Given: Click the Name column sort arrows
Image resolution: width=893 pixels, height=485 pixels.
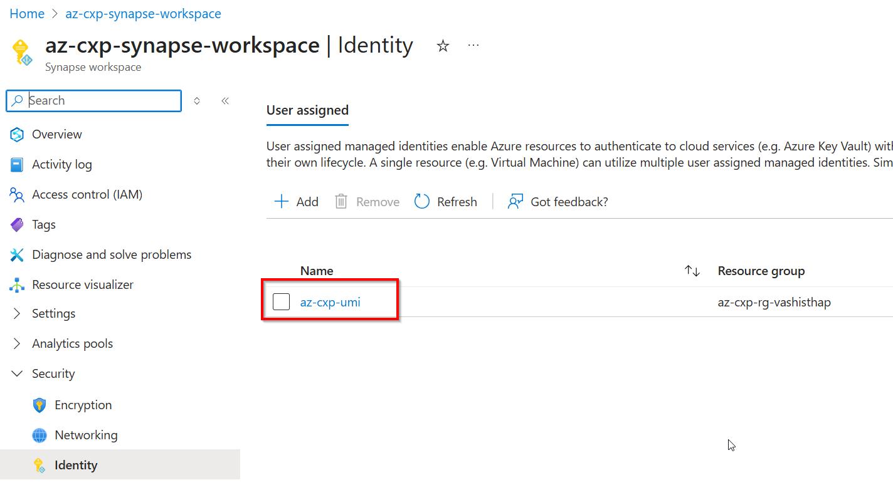Looking at the screenshot, I should pyautogui.click(x=692, y=271).
